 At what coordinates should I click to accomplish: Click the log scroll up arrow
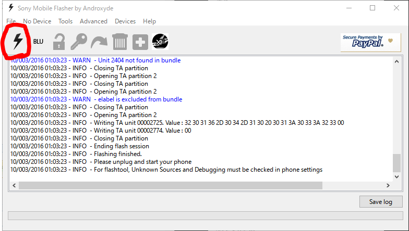click(396, 61)
